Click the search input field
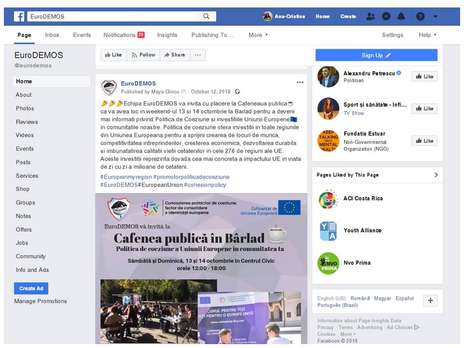The width and height of the screenshot is (464, 348). (112, 16)
